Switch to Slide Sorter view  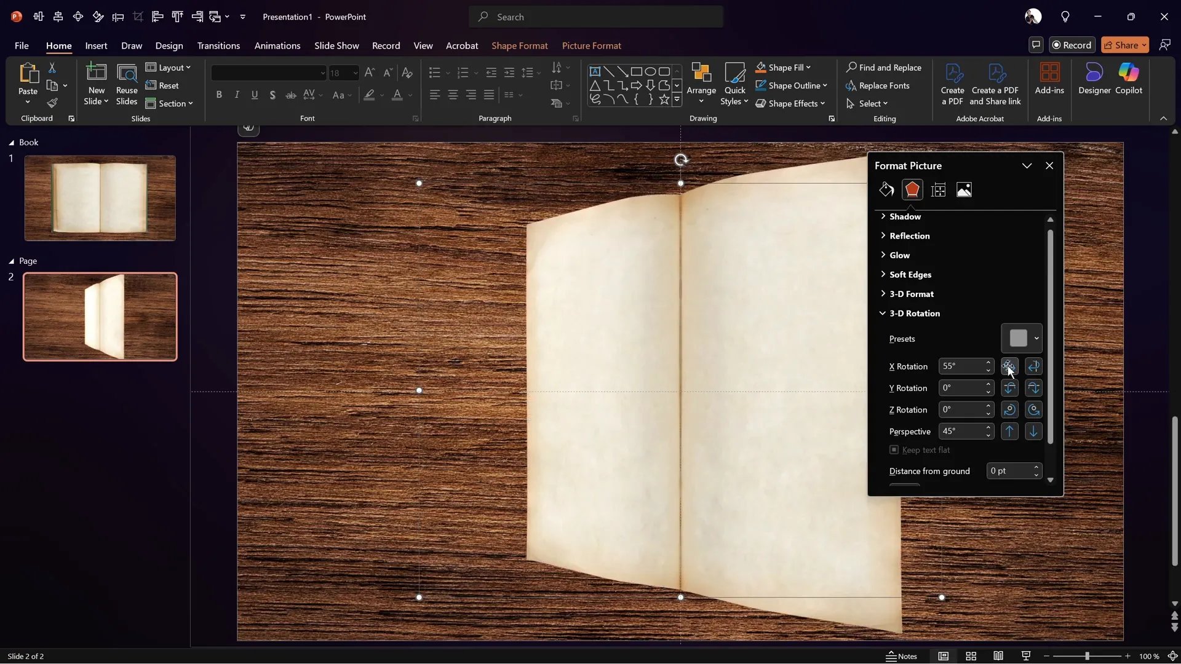[x=971, y=656]
